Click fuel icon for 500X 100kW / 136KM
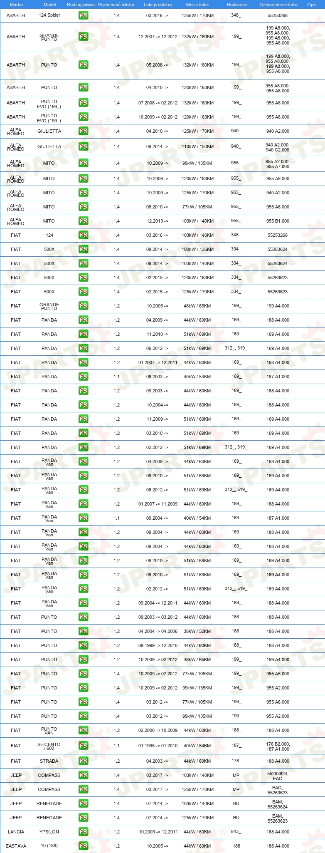Viewport: 325px width, 853px height. point(84,249)
